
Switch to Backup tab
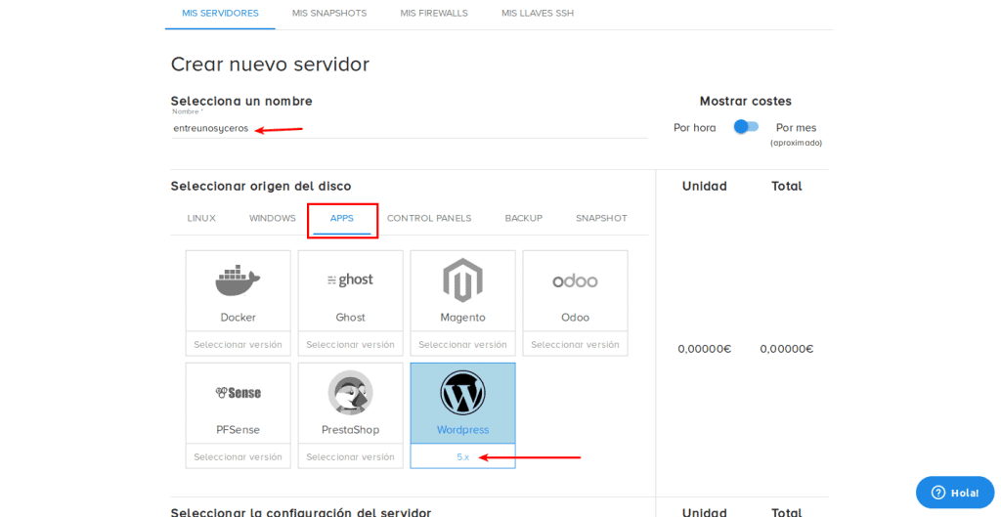tap(524, 218)
